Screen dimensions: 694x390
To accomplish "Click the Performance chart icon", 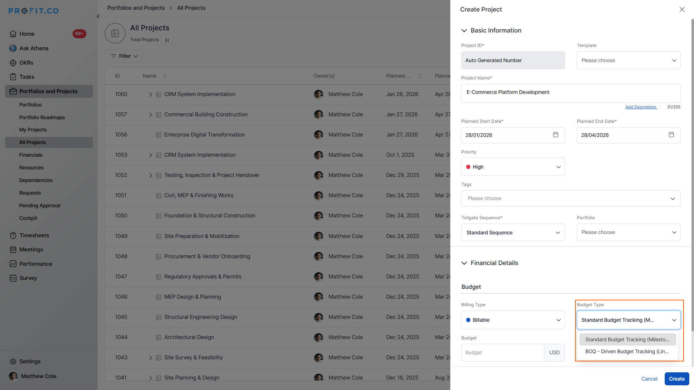I will click(x=13, y=264).
